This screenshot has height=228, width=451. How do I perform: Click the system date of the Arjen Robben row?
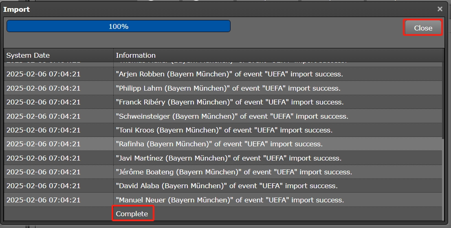pyautogui.click(x=44, y=74)
